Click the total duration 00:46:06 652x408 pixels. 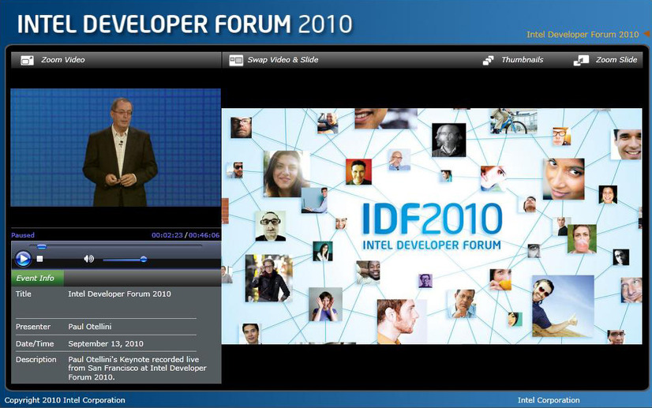coord(204,235)
